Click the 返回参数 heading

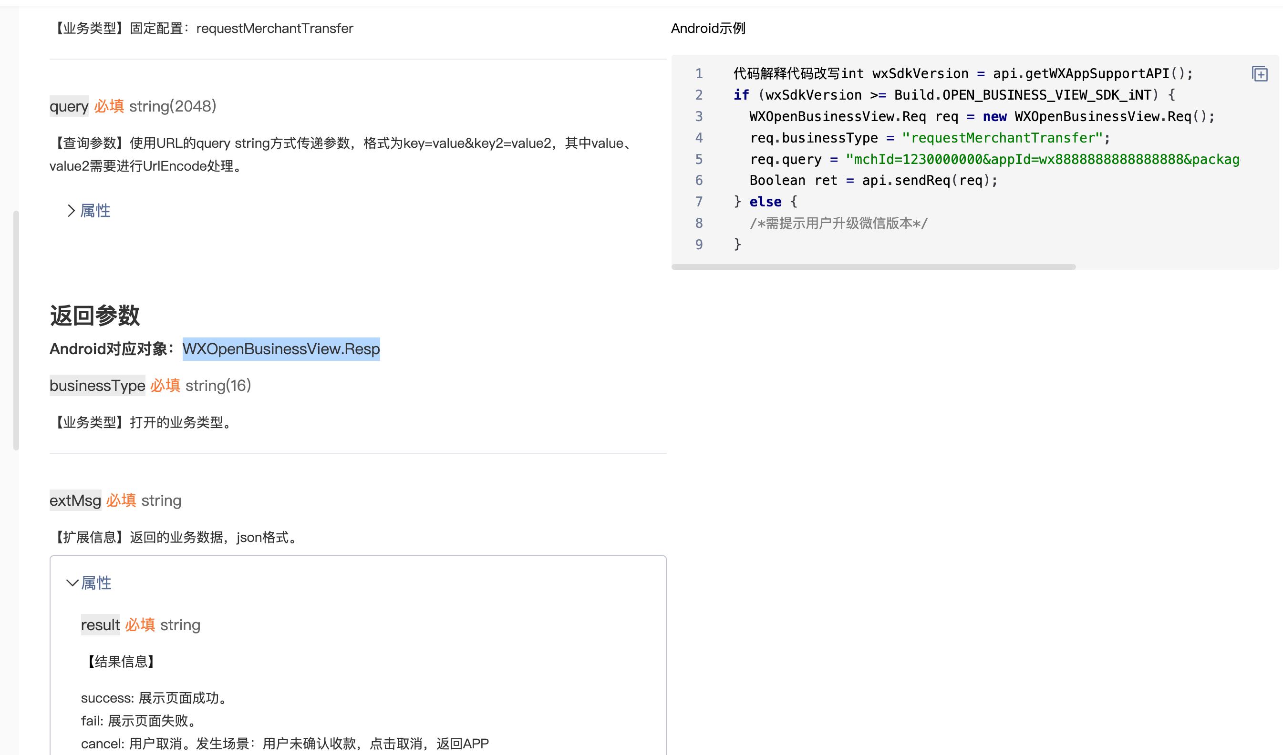[x=95, y=316]
